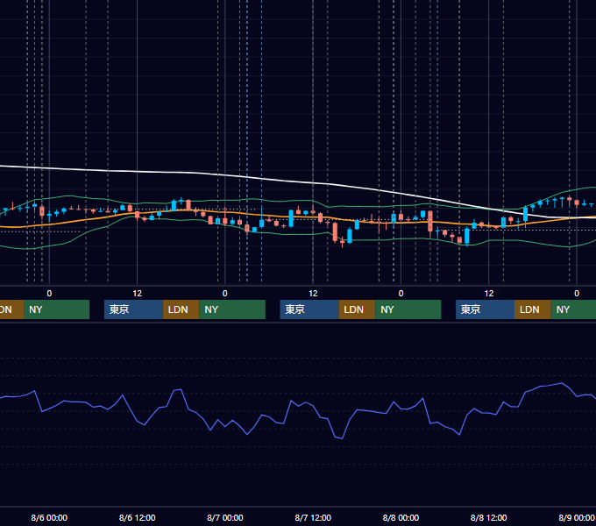Click the 8/9 00:00 time axis label
The height and width of the screenshot is (526, 596).
tap(577, 517)
